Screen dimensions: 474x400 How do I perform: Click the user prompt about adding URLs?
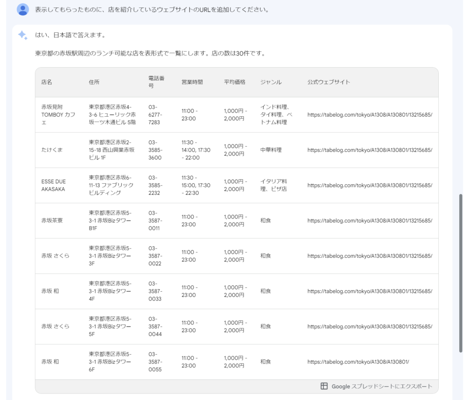click(152, 10)
